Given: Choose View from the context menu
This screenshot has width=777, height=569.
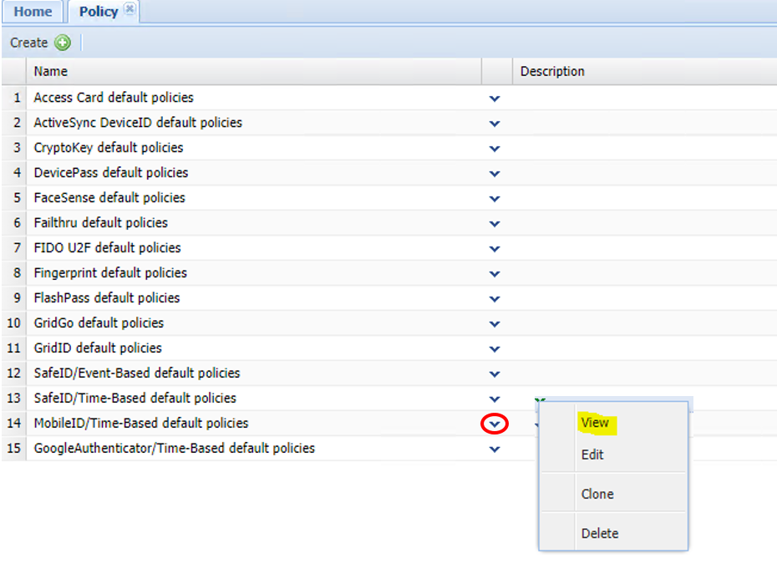Looking at the screenshot, I should pyautogui.click(x=595, y=423).
